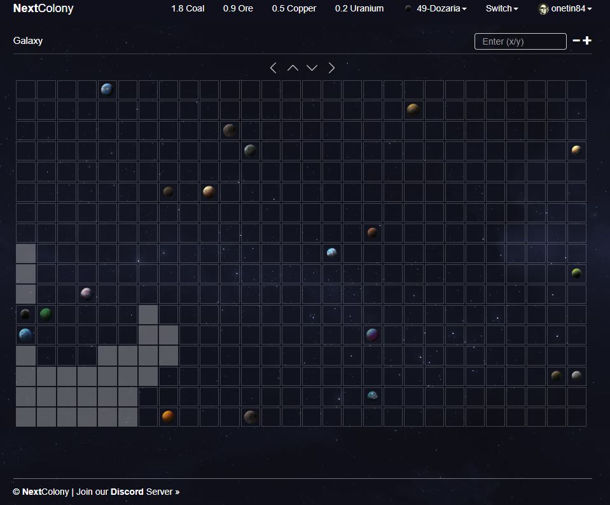Open the 49-Dozaria planet dropdown
This screenshot has width=610, height=505.
pyautogui.click(x=436, y=8)
